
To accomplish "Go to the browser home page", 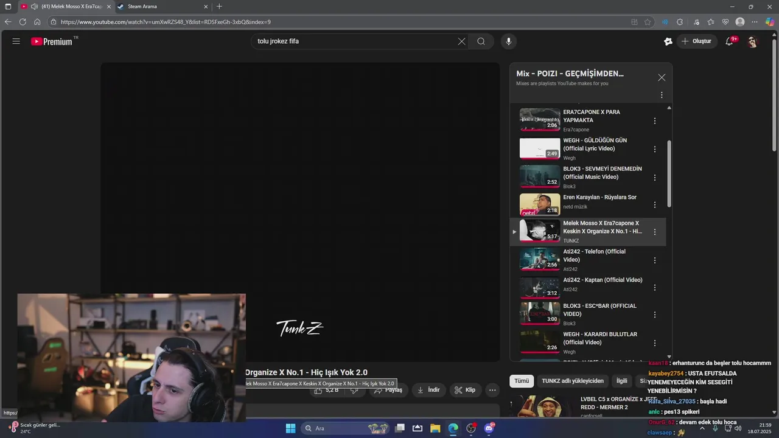I will [x=37, y=22].
